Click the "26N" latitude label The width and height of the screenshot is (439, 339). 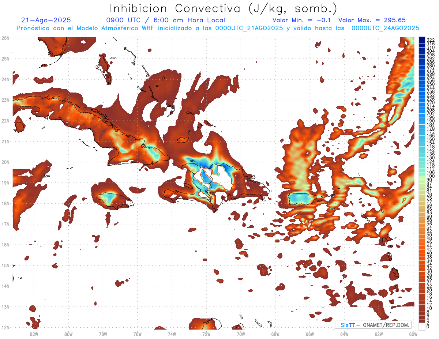(x=5, y=38)
